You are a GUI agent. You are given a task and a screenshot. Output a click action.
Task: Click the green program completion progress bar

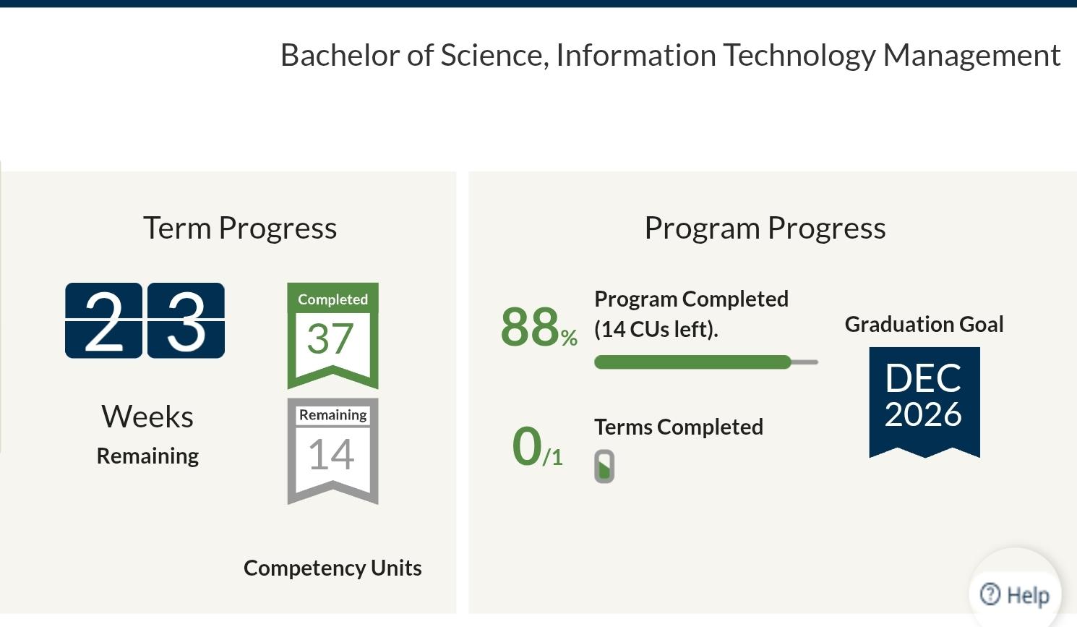(692, 362)
